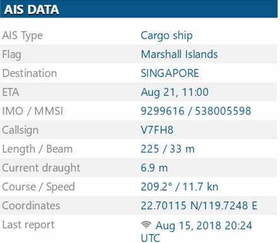Click the course and speed value 209.2° / 11.7 kn
The image size is (280, 243).
click(180, 187)
